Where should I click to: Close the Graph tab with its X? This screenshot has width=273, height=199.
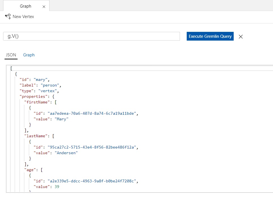coord(44,6)
